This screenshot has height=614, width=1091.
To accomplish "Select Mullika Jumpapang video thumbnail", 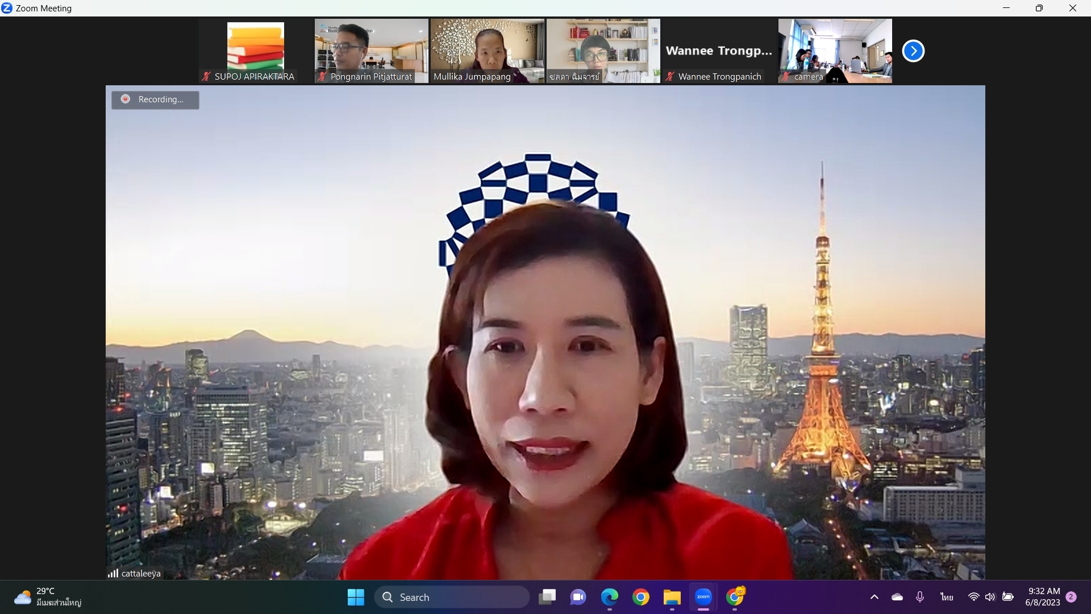I will [x=487, y=51].
